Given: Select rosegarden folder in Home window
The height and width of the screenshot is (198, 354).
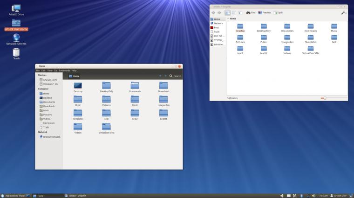Looking at the screenshot, I should 163,101.
